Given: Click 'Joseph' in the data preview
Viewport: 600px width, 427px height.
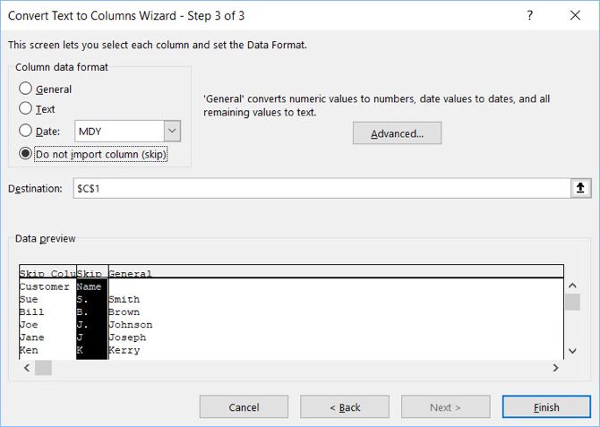Looking at the screenshot, I should (x=127, y=337).
